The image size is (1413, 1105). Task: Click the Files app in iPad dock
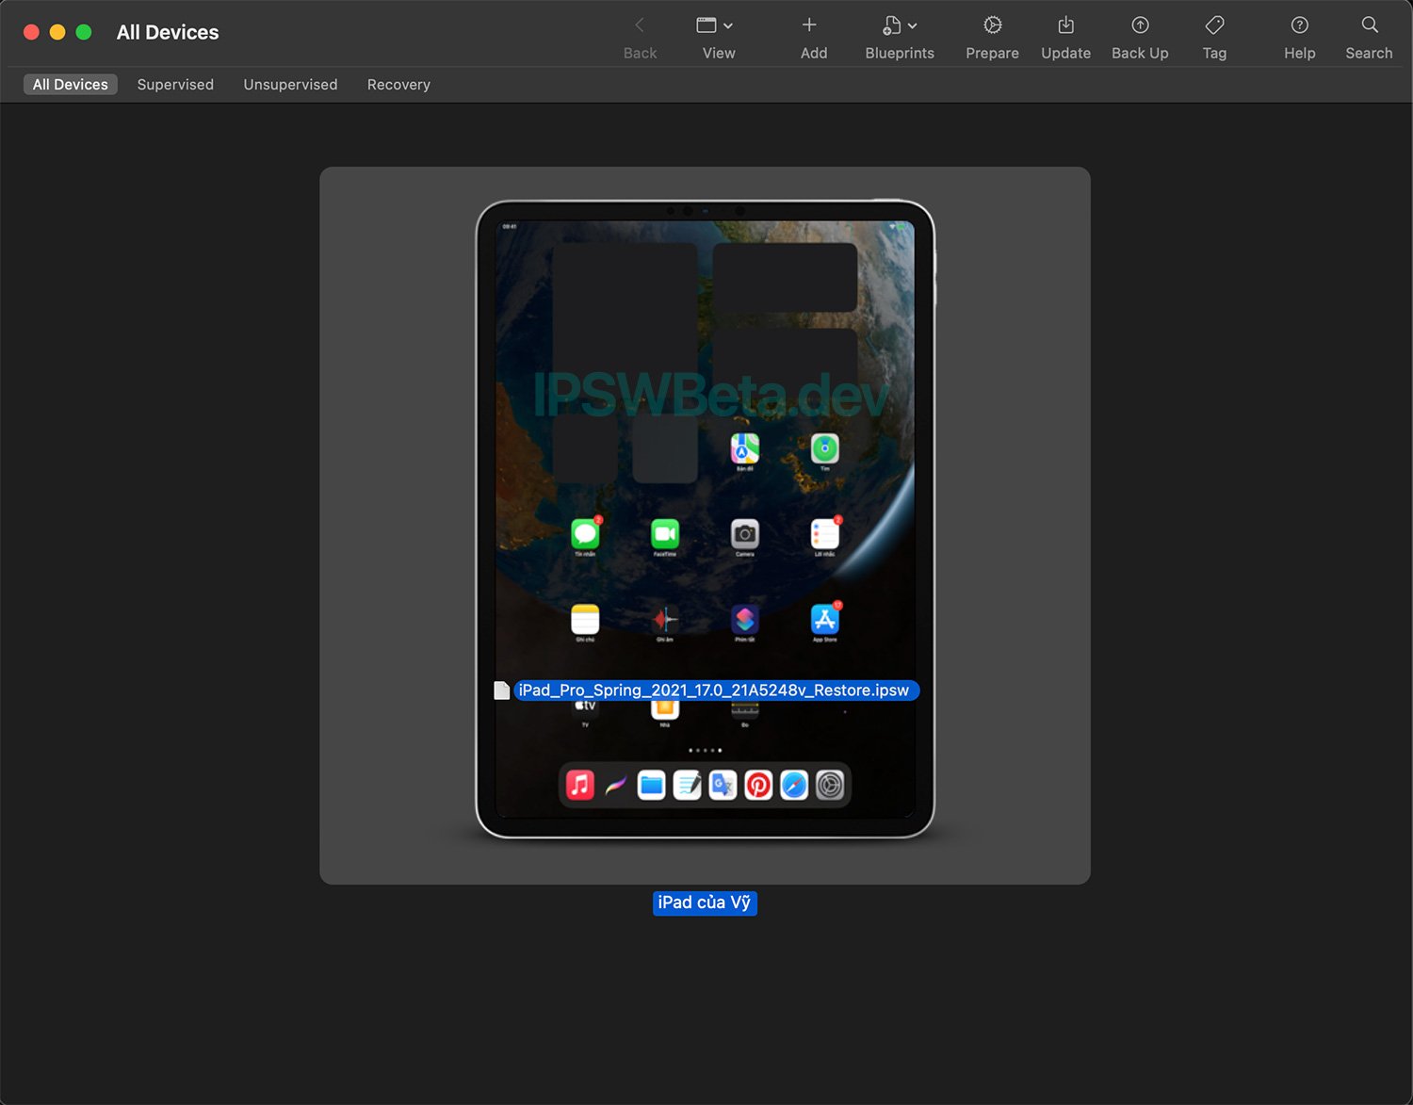tap(651, 785)
